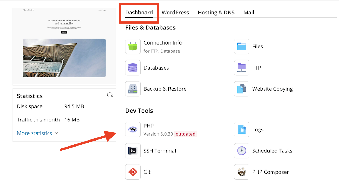Open Website Copying
This screenshot has height=183, width=339.
[272, 89]
